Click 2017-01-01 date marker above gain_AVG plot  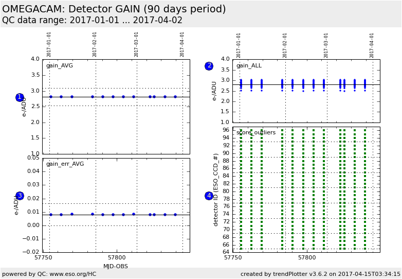pyautogui.click(x=49, y=44)
